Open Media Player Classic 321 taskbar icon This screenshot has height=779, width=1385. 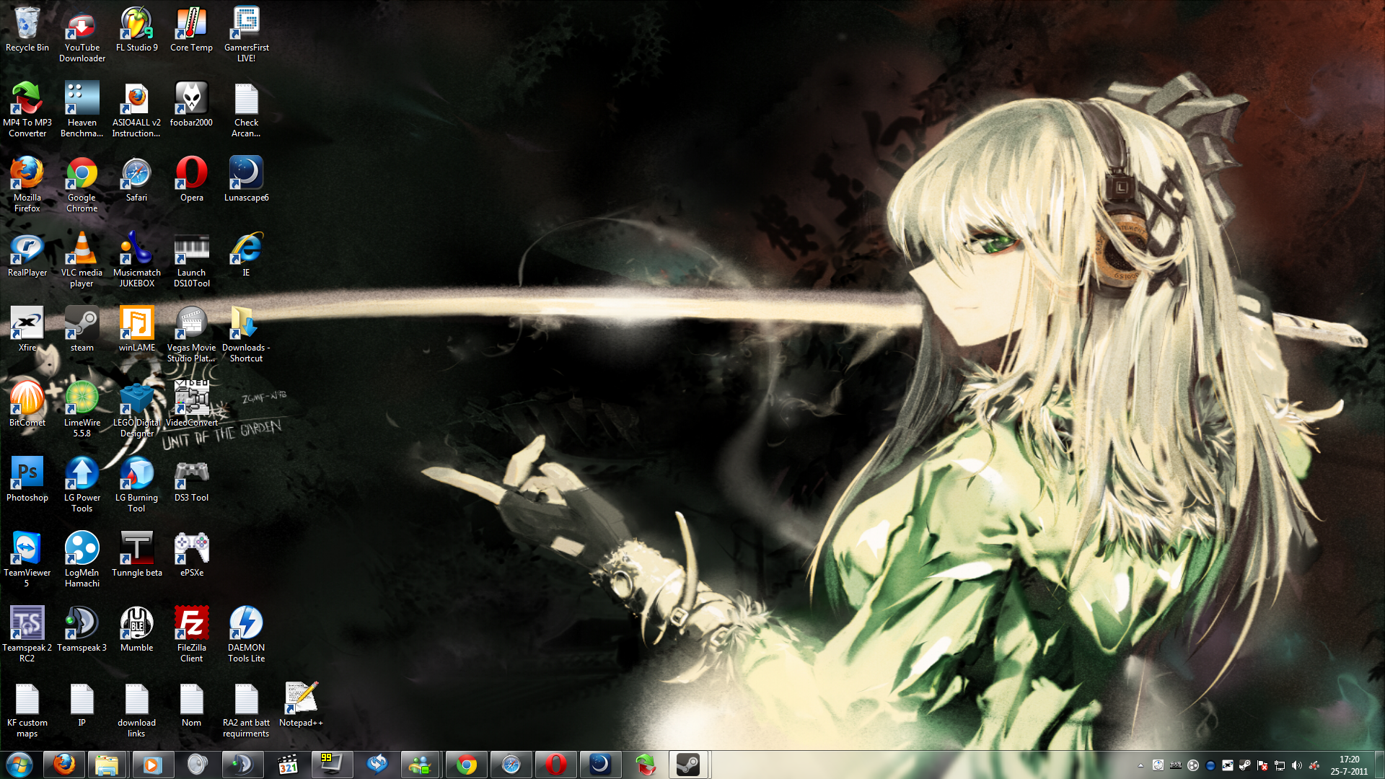point(288,765)
